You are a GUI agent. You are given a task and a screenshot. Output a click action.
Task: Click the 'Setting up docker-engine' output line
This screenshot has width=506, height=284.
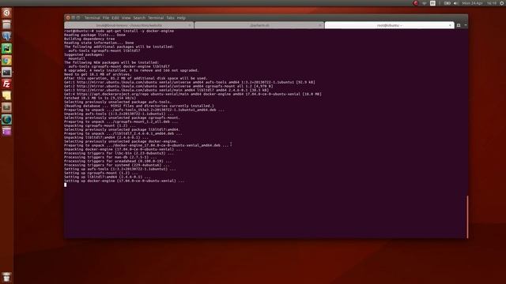pyautogui.click(x=124, y=181)
